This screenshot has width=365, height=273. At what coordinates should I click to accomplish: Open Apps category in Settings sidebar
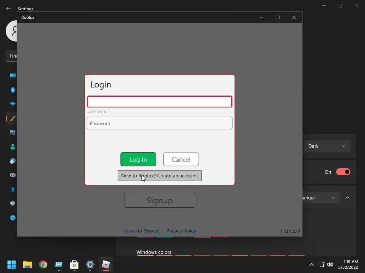pos(12,133)
